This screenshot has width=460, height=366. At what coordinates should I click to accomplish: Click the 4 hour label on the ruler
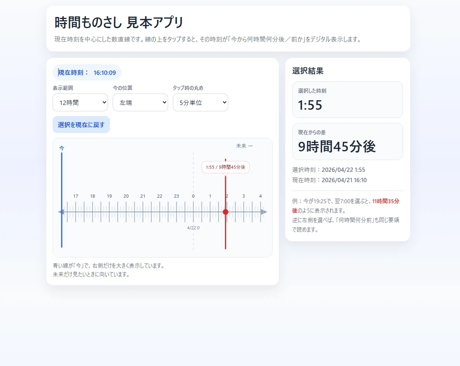coord(260,196)
